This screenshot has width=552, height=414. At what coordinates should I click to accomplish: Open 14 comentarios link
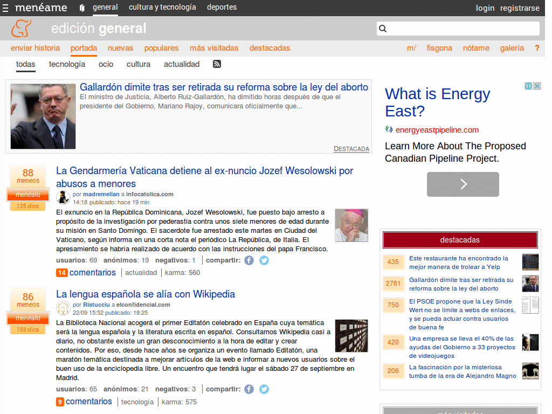86,272
